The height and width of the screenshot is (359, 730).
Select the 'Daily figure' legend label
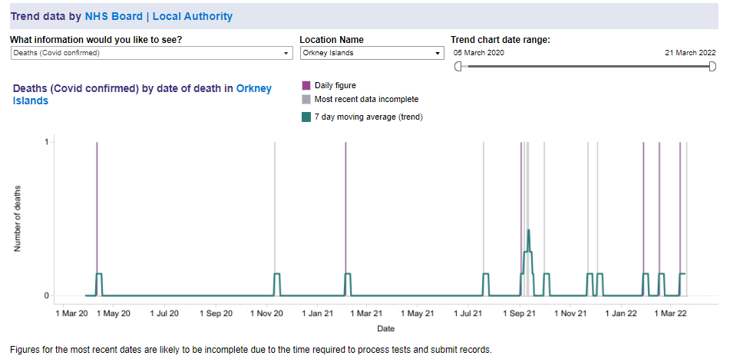point(335,85)
